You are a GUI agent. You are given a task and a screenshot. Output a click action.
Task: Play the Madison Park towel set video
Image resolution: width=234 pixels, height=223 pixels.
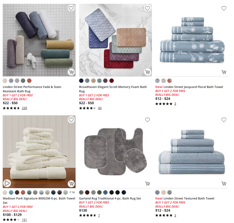7,183
